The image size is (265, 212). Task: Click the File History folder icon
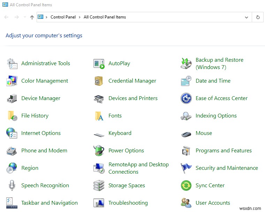point(13,116)
